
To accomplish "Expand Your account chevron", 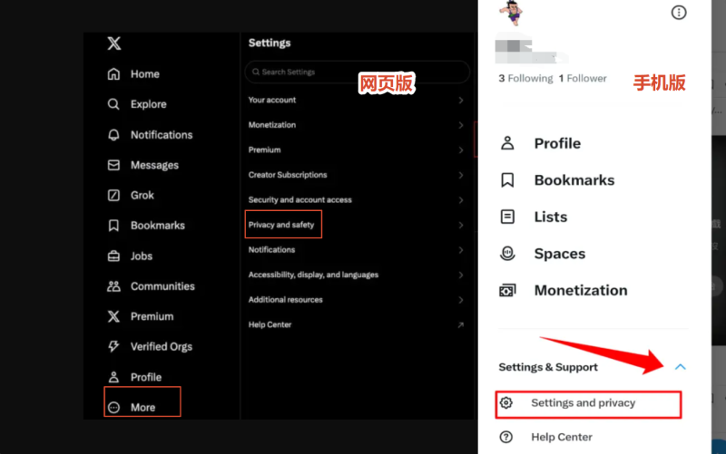I will click(461, 101).
